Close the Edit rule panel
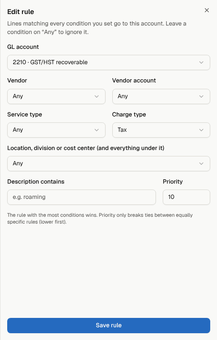 [x=207, y=10]
